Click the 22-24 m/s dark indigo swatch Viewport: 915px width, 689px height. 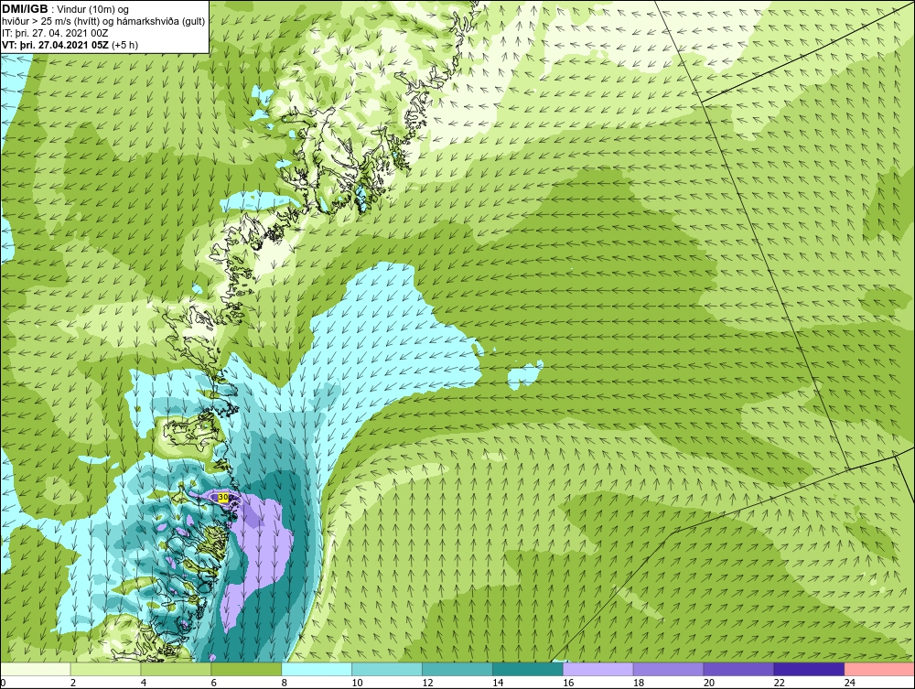click(809, 669)
